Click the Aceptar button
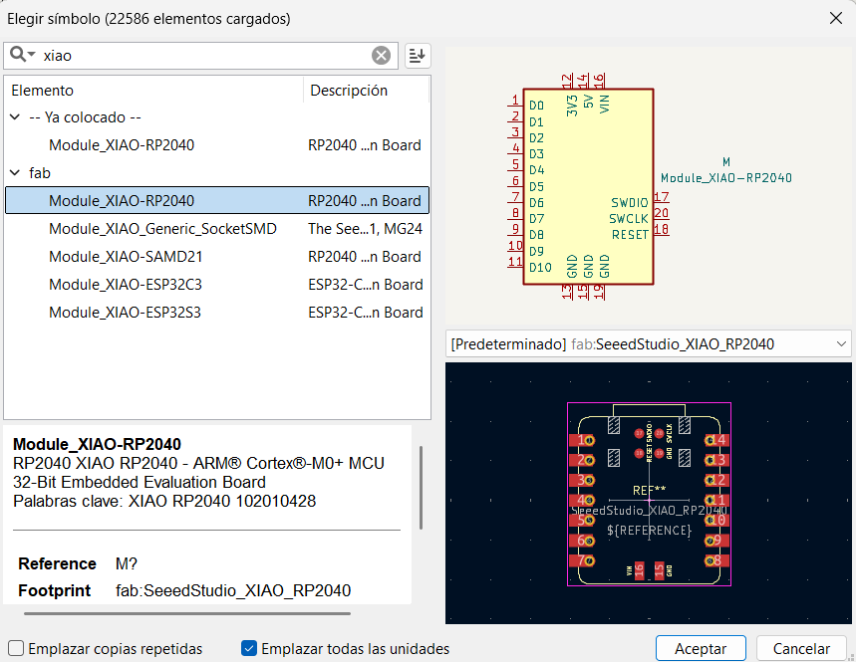Screen dimensions: 856x662 [701, 648]
